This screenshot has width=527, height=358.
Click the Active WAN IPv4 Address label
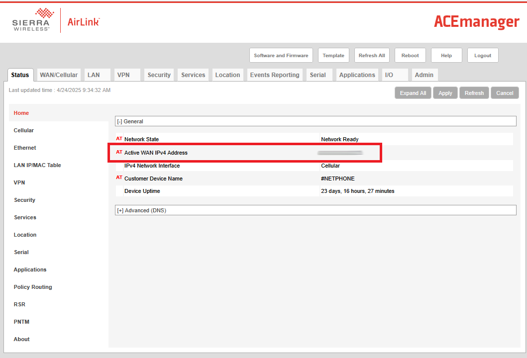point(156,153)
